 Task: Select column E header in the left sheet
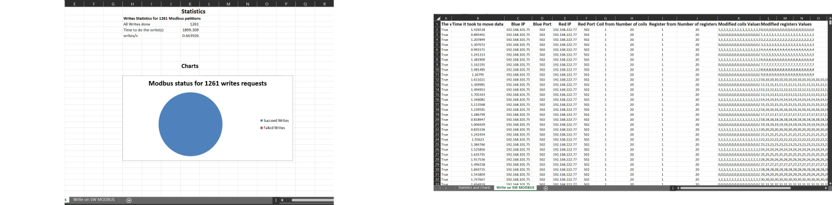(x=75, y=3)
